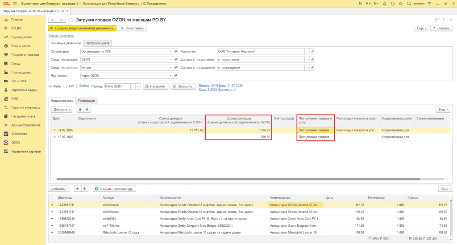Open Wildberries sidebar section

(x=19, y=134)
